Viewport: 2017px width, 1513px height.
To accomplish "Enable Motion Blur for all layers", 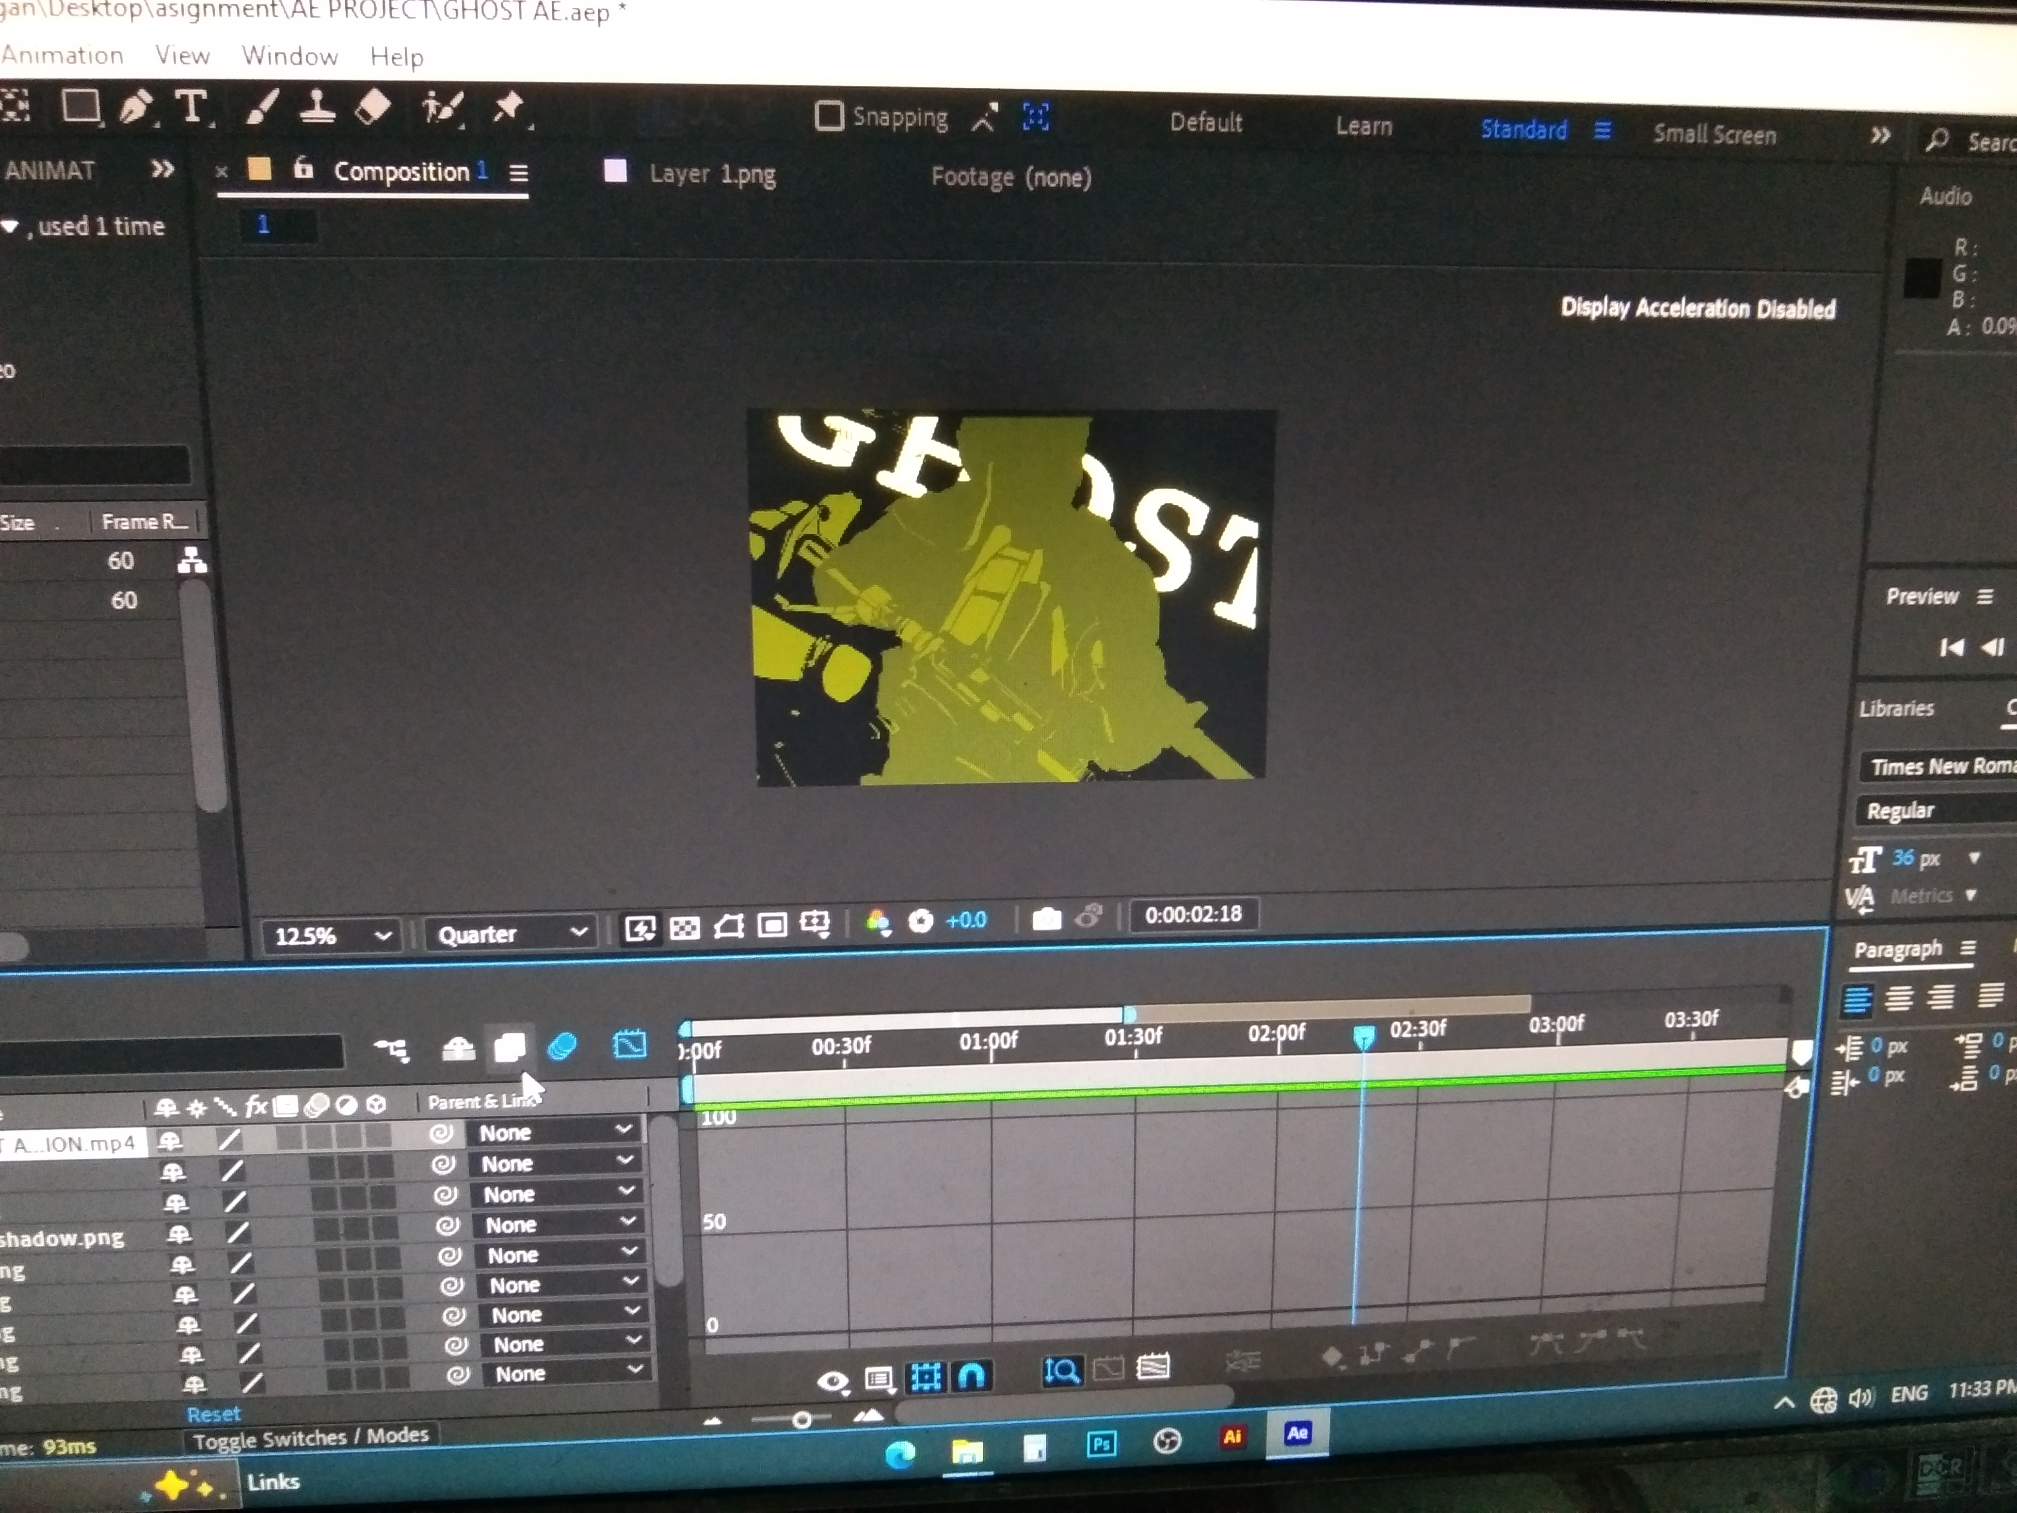I will click(x=511, y=1047).
